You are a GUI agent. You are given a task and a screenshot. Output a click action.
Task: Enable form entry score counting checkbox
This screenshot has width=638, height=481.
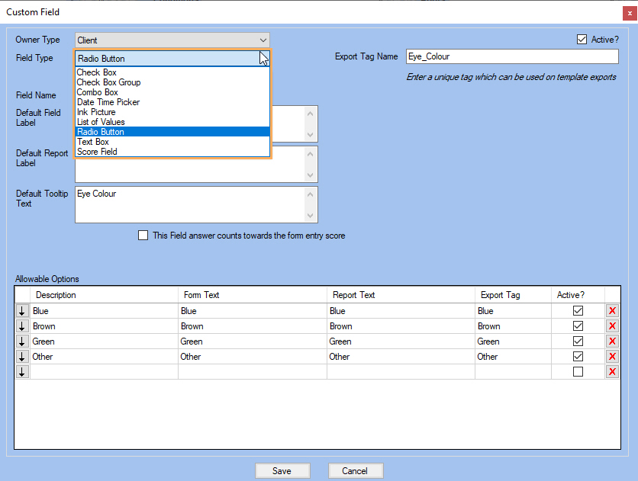(143, 236)
